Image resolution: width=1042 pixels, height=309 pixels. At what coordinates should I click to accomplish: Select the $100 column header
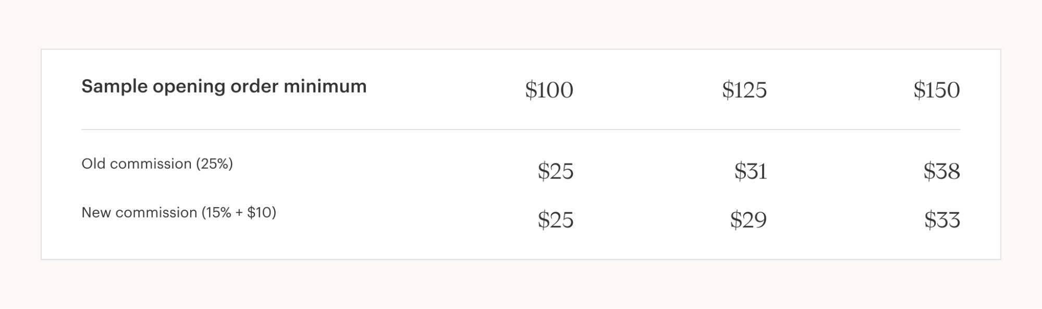click(x=549, y=90)
